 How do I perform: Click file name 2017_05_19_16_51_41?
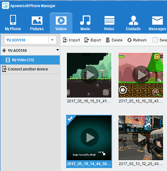tap(89, 101)
